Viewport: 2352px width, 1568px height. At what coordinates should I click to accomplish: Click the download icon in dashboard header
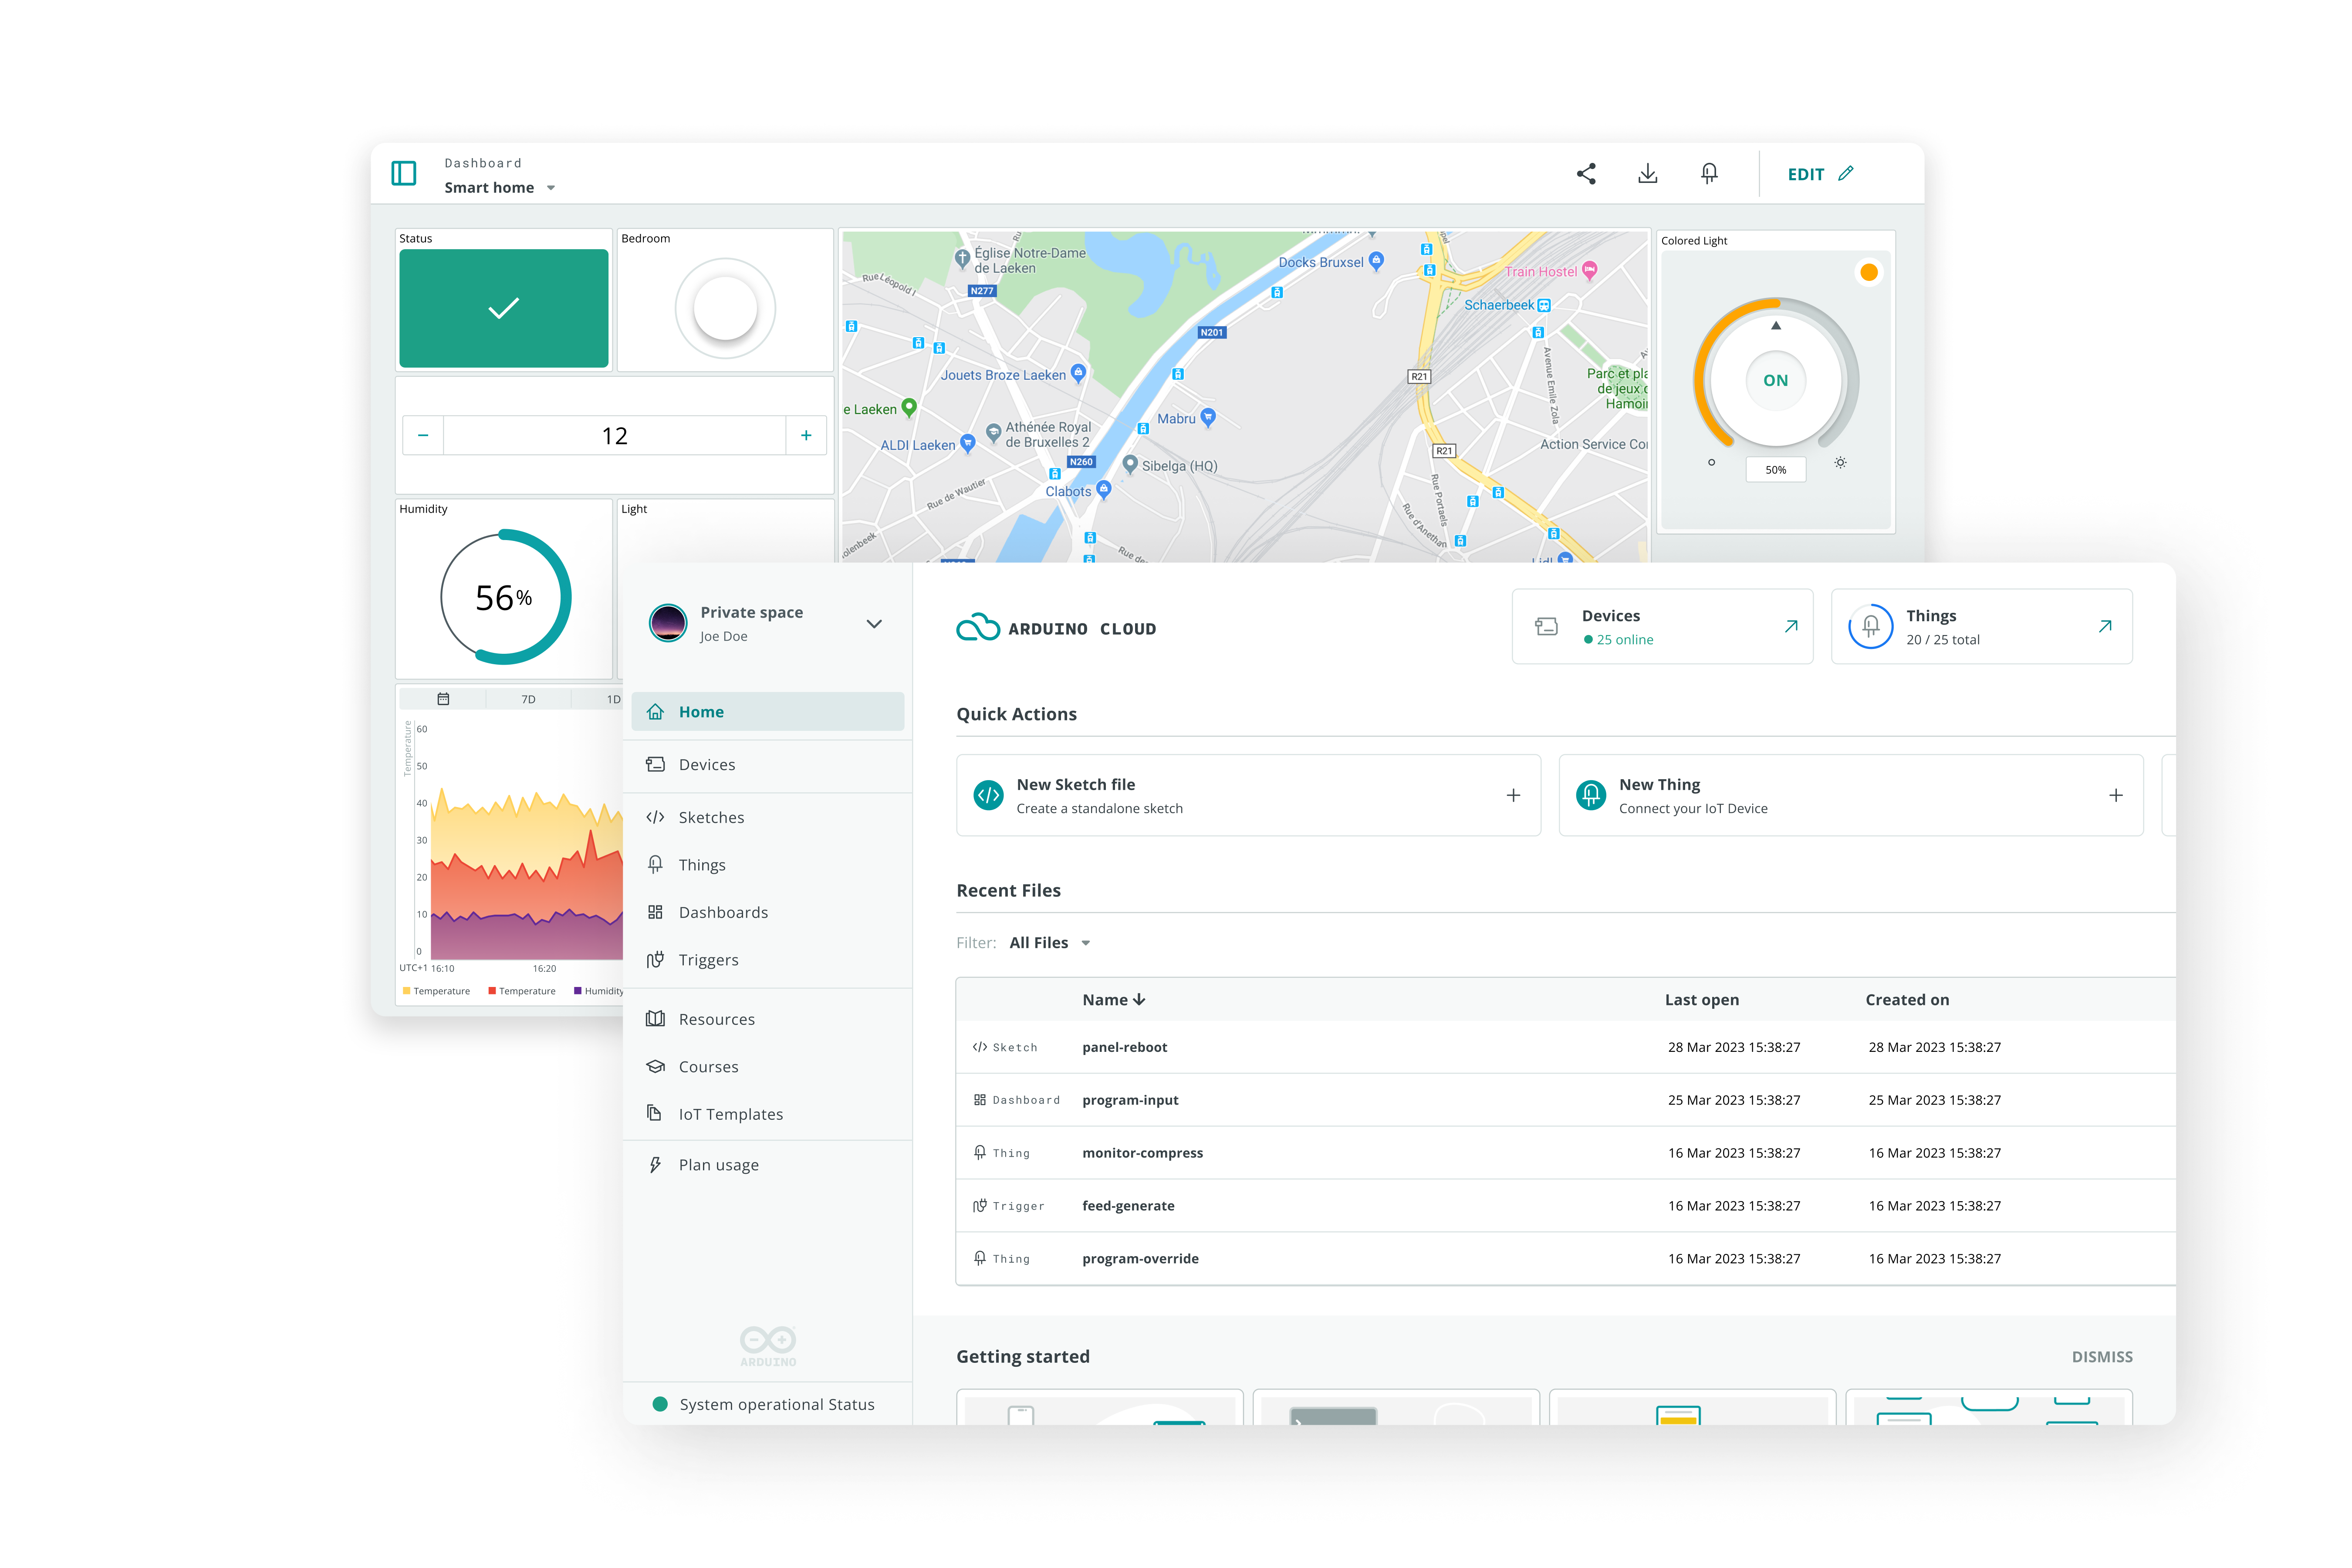click(x=1648, y=173)
